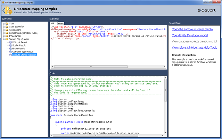Click the 'namespace ExecuteStoredFunction' code line
This screenshot has width=222, height=139.
pos(71,115)
